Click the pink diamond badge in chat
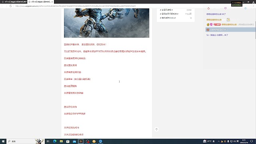Screen dimensions: 256x144 point(211,24)
